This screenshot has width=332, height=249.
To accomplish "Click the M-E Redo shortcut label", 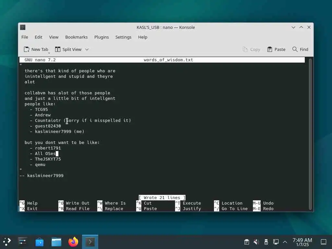I will click(x=263, y=208).
